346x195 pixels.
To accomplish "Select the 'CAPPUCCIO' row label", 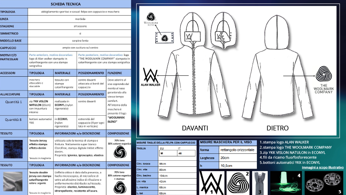I will click(8, 48).
